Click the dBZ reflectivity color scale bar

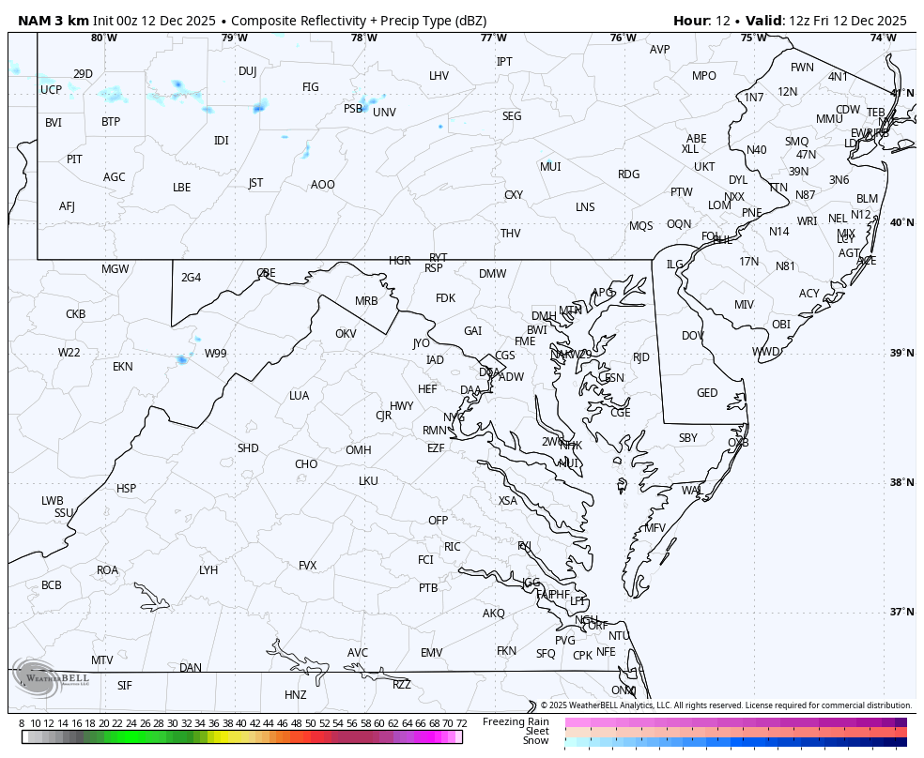tap(235, 739)
